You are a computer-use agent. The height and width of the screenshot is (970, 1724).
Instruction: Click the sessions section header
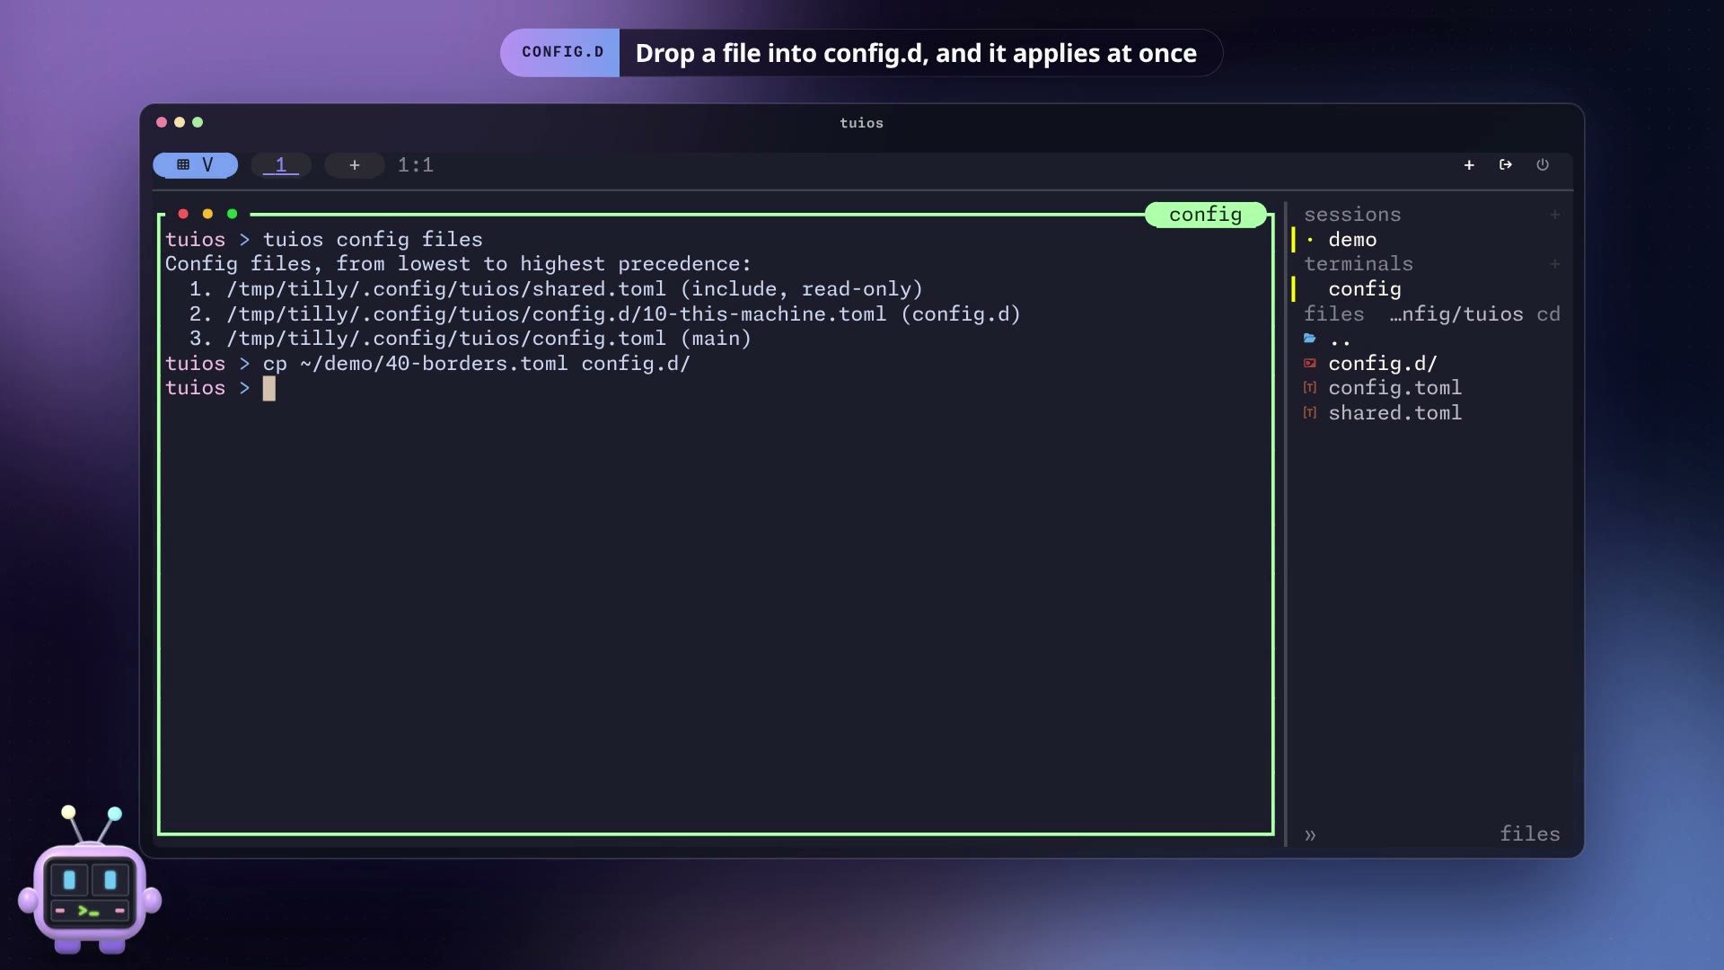click(x=1352, y=215)
